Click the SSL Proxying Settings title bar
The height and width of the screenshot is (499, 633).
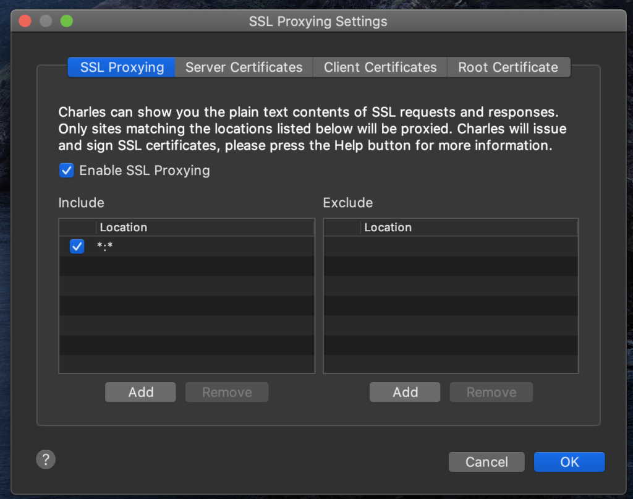(318, 21)
